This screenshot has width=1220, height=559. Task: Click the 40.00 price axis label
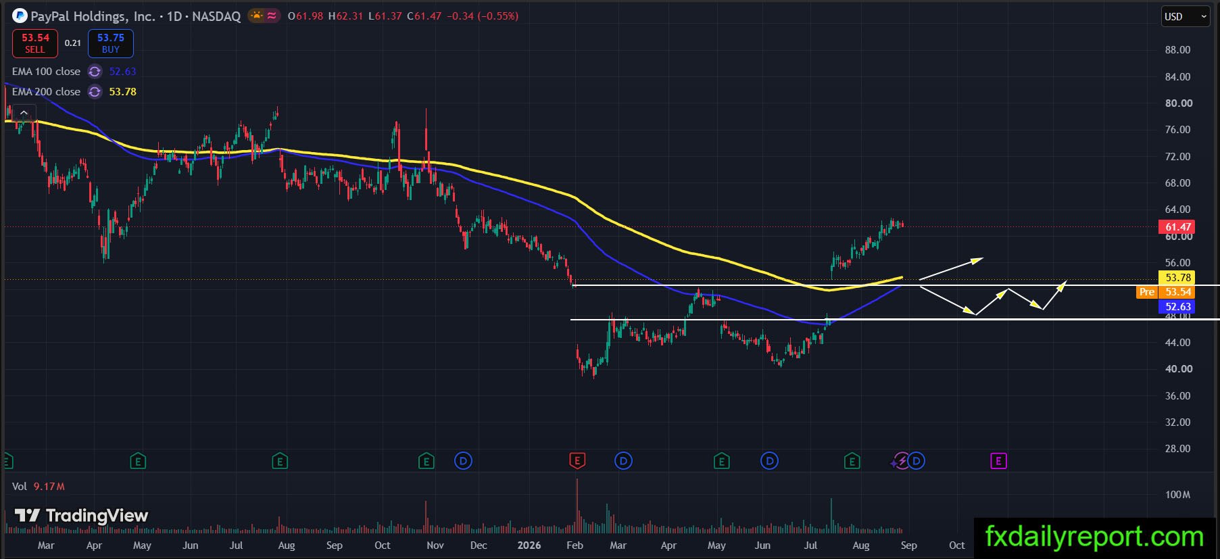click(1177, 369)
